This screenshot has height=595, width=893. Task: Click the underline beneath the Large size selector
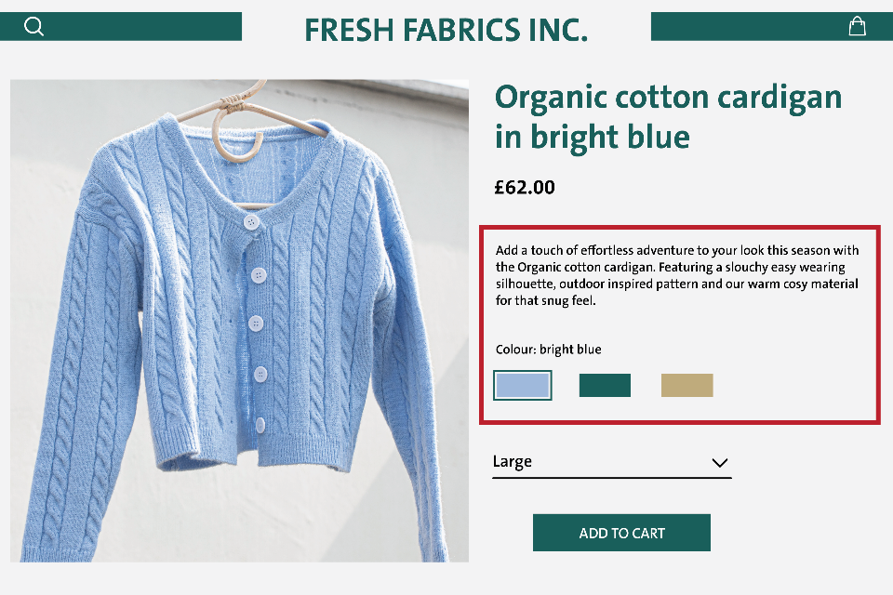pyautogui.click(x=611, y=478)
